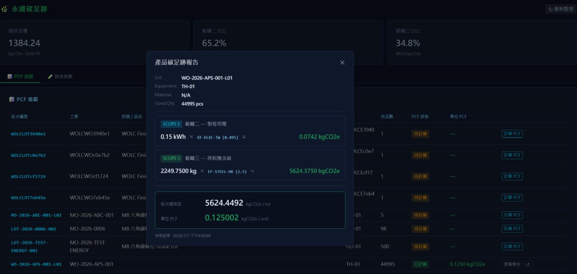
Task: Click 計算 PCF for lot WOLCLOTc0e7b2
Action: click(x=512, y=155)
